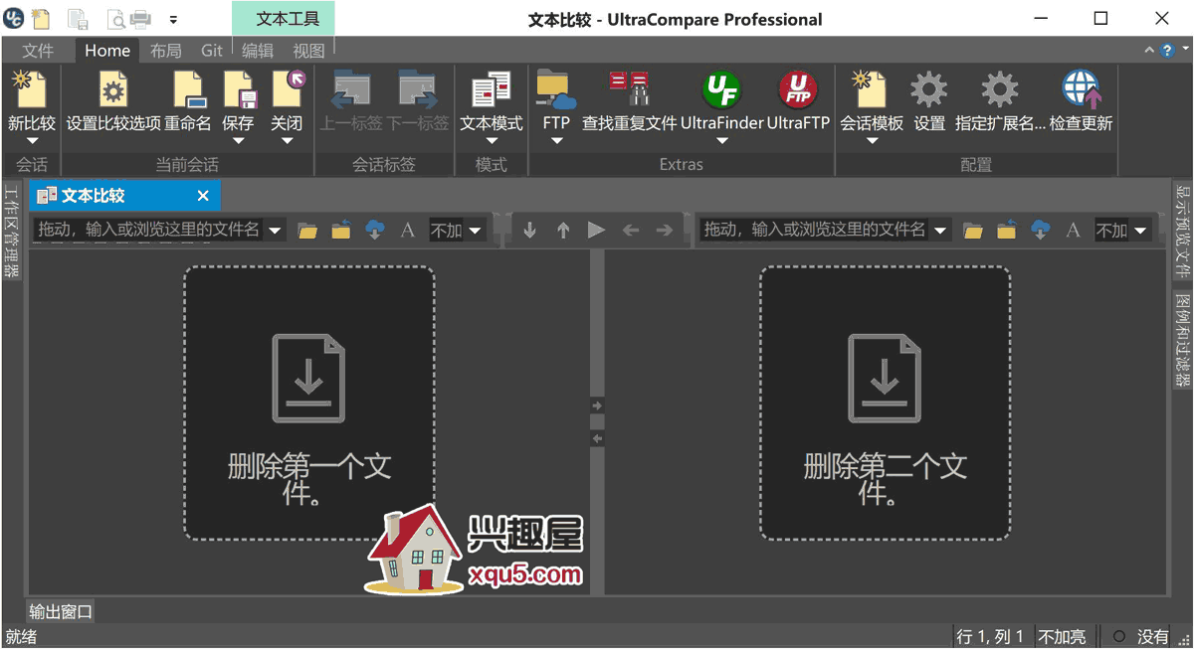Screen dimensions: 1194x649
Task: Click right pane folder-with-arrow icon
Action: pos(1007,231)
